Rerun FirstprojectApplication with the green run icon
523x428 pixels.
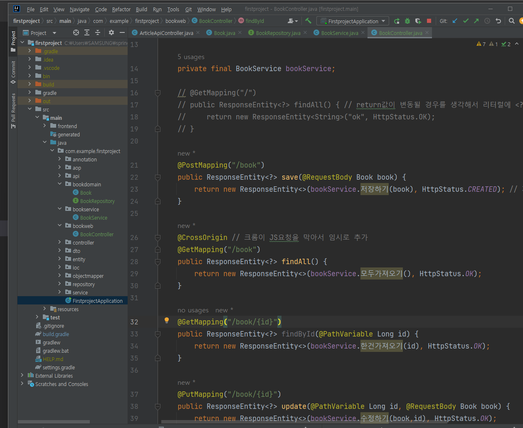tap(397, 21)
